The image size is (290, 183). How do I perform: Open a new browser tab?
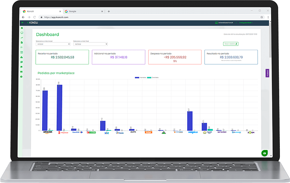tap(109, 12)
